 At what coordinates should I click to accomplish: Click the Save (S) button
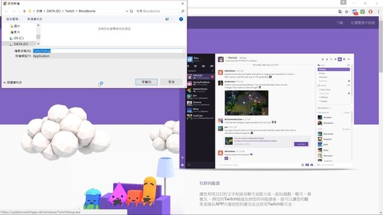click(147, 82)
